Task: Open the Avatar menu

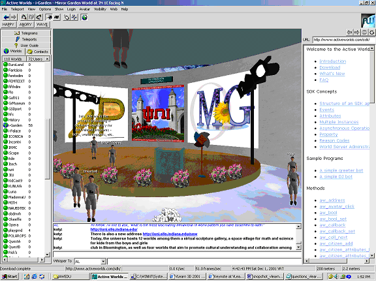Action: (x=85, y=9)
